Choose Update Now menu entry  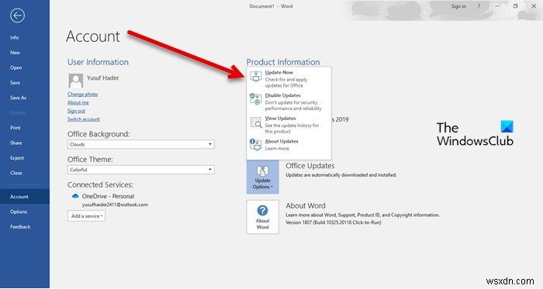coord(289,79)
